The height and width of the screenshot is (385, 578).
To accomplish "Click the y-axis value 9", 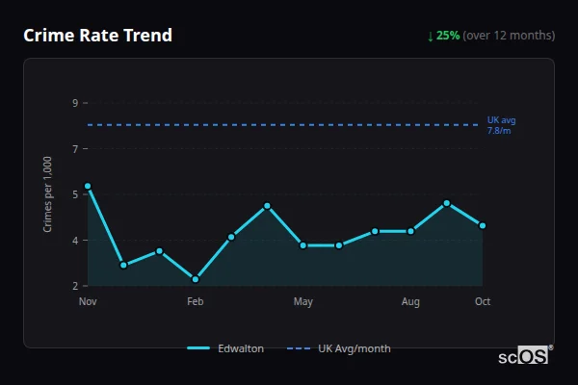I will (x=75, y=103).
